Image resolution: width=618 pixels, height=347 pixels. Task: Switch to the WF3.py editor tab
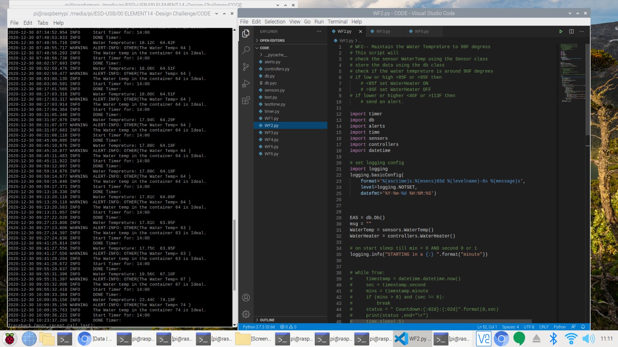tap(383, 32)
